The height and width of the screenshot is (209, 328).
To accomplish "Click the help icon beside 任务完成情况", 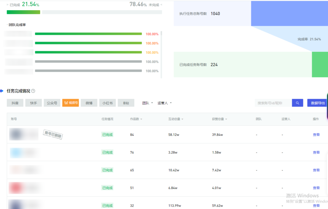I will click(x=33, y=91).
